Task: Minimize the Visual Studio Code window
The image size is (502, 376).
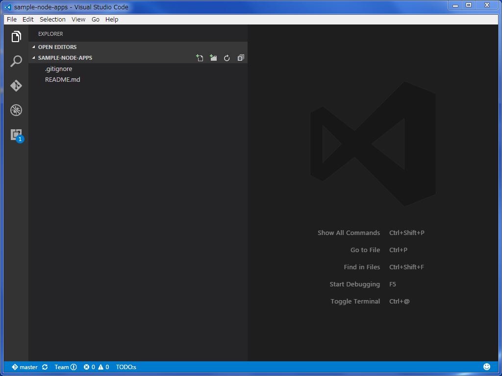Action: (455, 5)
